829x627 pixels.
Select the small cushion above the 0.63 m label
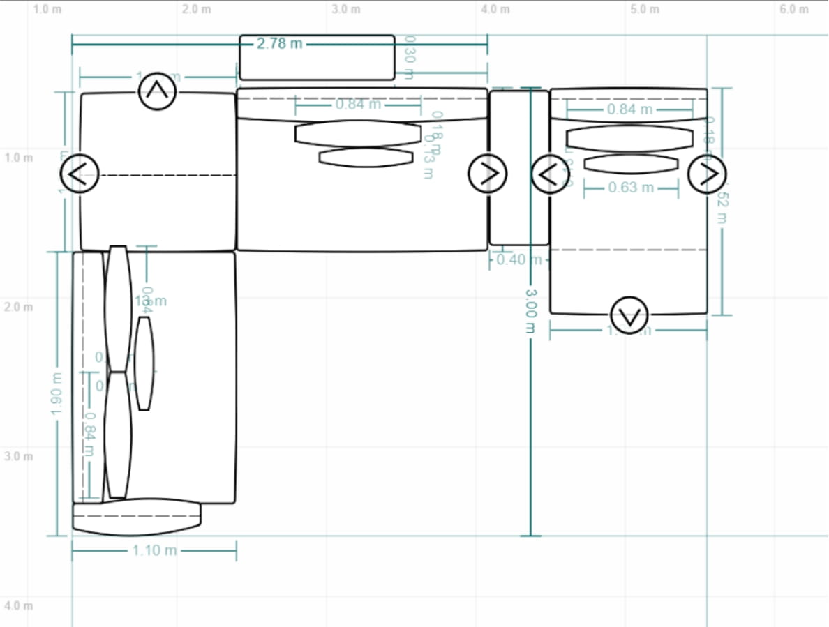(x=631, y=164)
